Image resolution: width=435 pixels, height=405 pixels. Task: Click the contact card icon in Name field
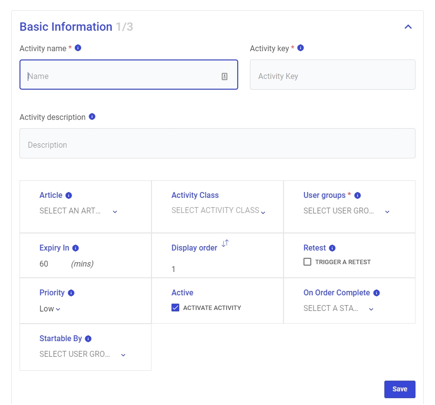coord(225,76)
